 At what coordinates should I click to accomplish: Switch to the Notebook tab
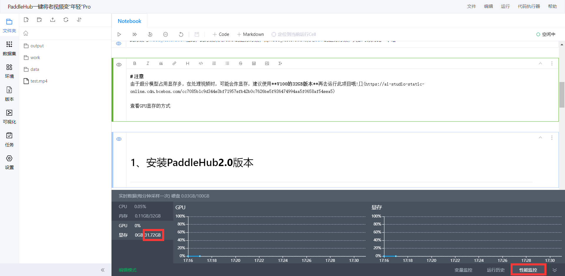(129, 21)
